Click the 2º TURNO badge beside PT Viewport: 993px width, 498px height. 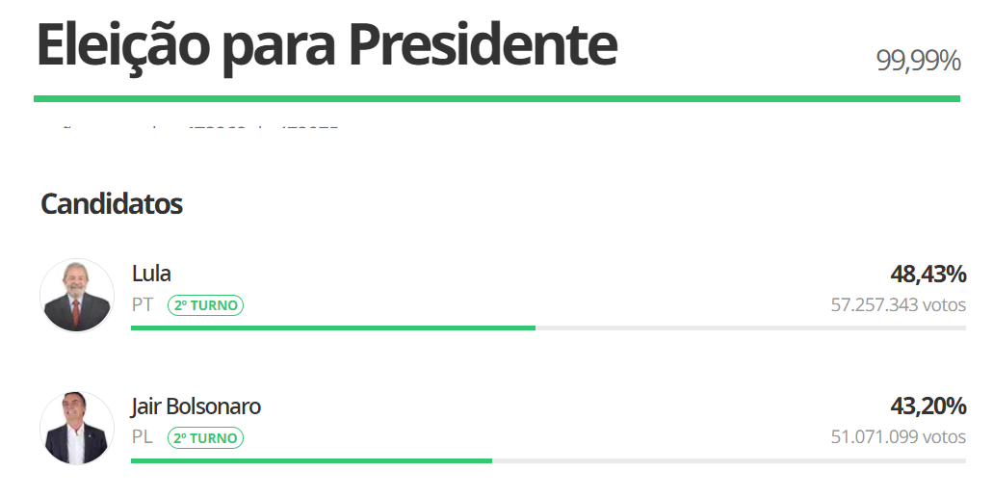206,305
